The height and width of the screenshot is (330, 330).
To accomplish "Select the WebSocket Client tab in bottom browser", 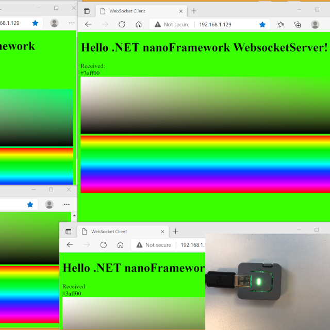I will (x=123, y=232).
